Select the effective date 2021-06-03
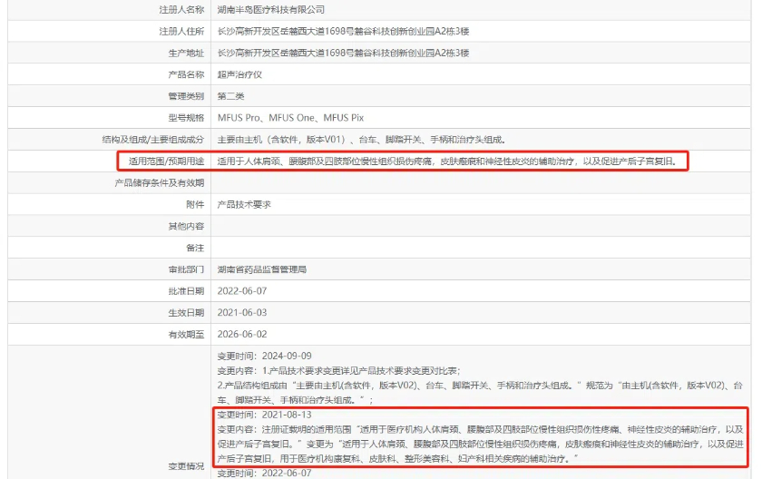Image resolution: width=762 pixels, height=479 pixels. tap(242, 313)
